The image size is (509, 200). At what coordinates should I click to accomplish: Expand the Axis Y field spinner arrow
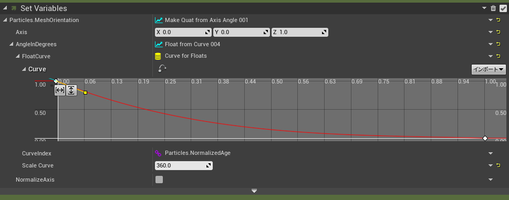266,33
